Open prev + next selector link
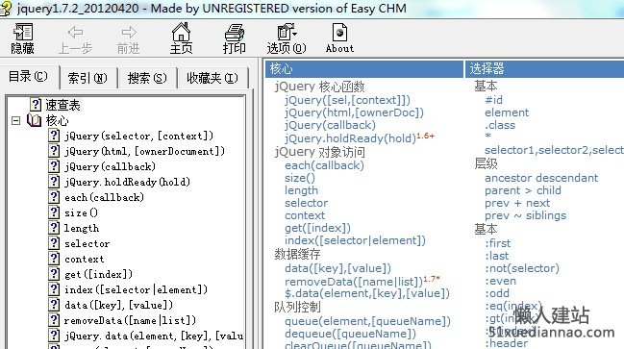Image resolution: width=624 pixels, height=349 pixels. [517, 203]
